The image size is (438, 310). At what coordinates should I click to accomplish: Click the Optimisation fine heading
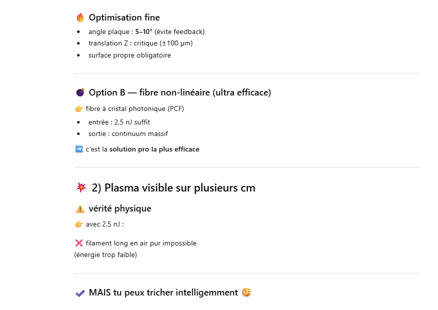pos(124,18)
